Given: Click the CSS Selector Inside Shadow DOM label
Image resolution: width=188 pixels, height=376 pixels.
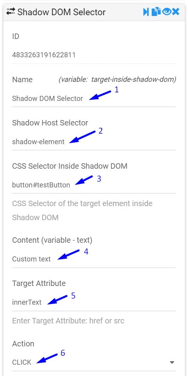Looking at the screenshot, I should tap(70, 166).
